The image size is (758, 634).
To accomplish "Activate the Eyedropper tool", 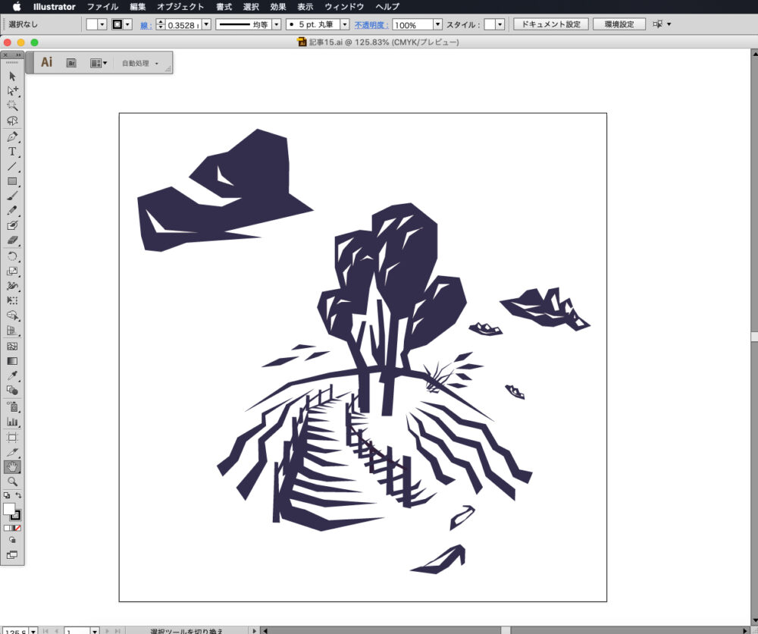I will coord(12,375).
